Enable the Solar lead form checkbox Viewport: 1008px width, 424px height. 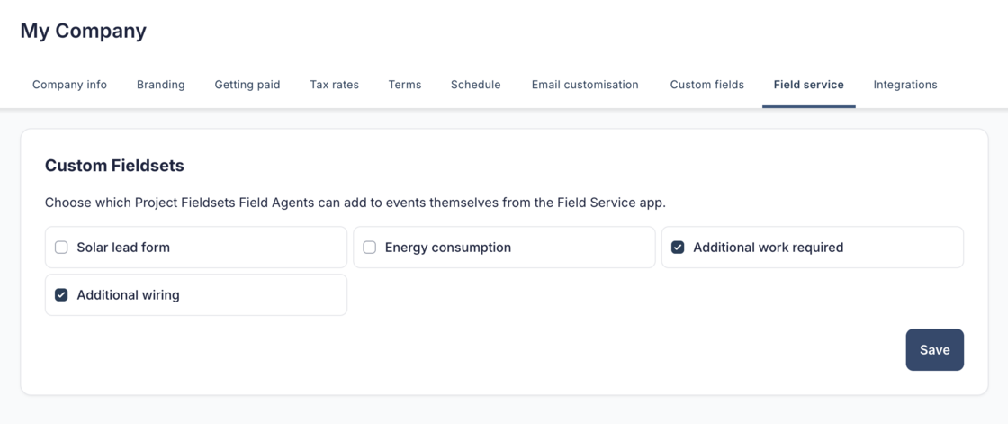point(61,248)
